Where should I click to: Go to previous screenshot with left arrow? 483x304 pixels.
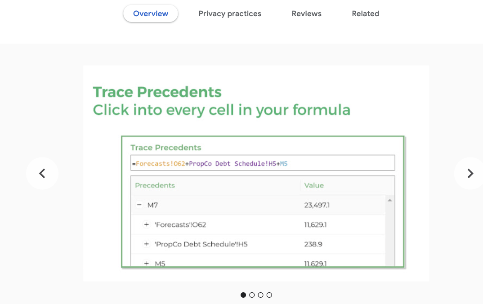(42, 173)
